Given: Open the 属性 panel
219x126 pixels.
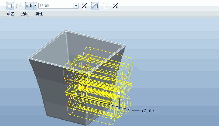Looking at the screenshot, I should (x=39, y=14).
